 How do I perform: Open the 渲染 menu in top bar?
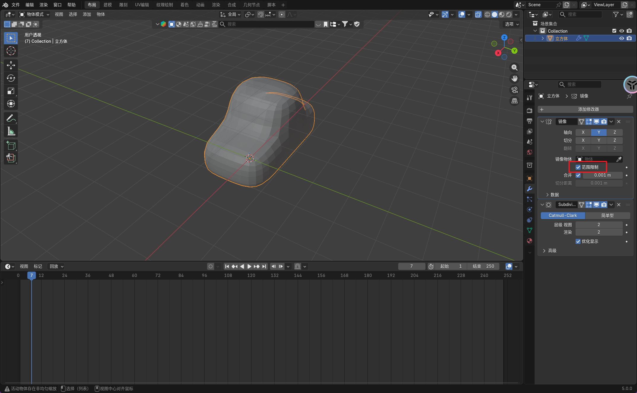44,5
